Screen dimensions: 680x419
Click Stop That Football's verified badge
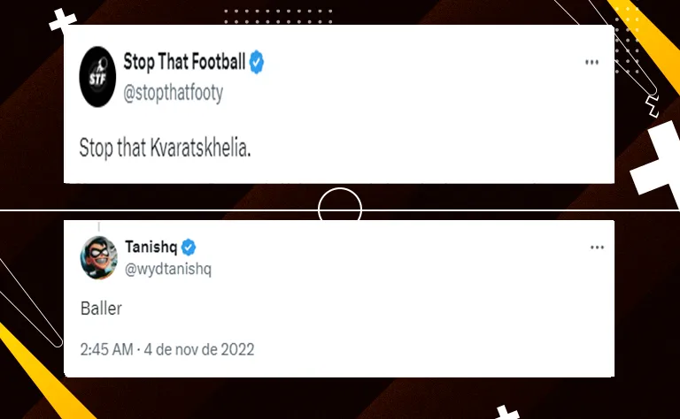coord(256,63)
